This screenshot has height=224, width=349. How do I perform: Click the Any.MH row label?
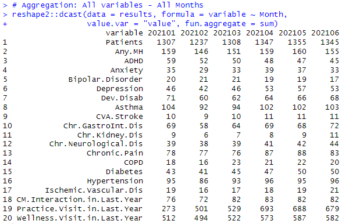tap(129, 52)
